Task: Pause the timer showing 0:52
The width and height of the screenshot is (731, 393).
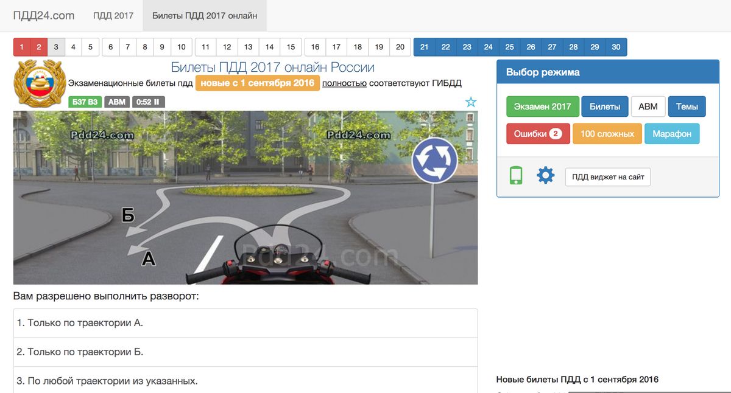Action: tap(149, 102)
